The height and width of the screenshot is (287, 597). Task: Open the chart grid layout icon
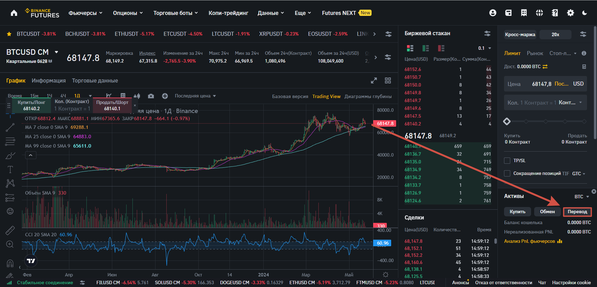[x=388, y=81]
